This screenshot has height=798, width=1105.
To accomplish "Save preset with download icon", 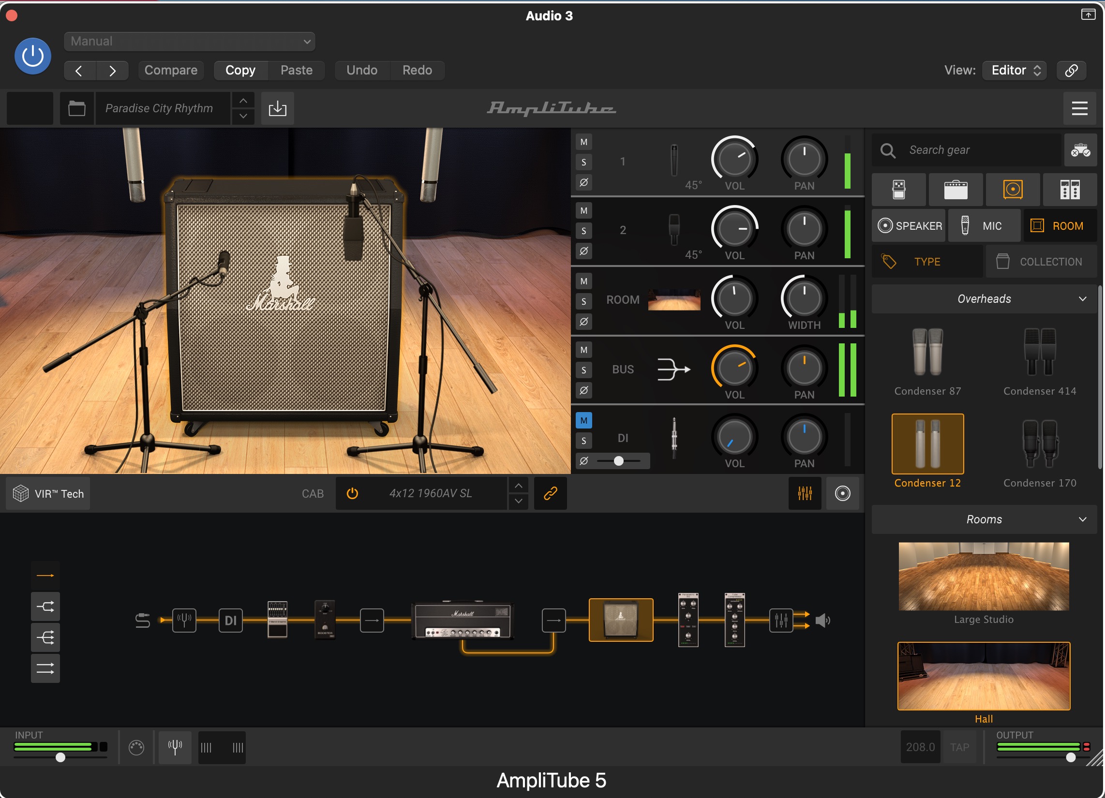I will 278,108.
